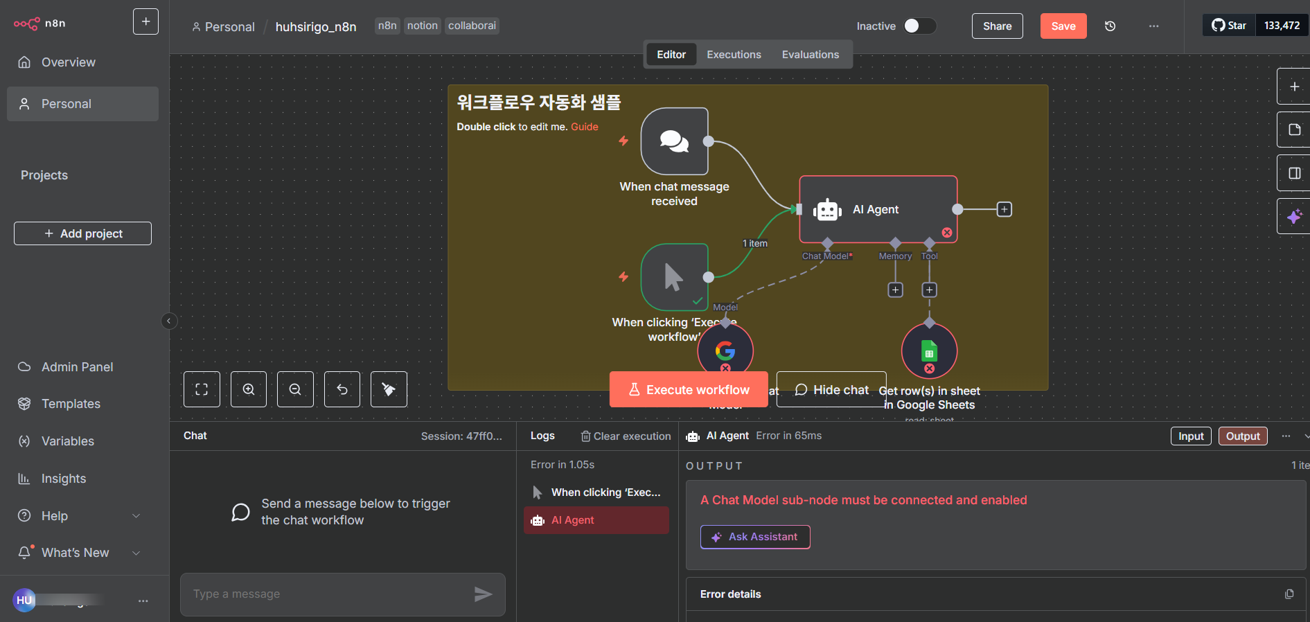Open the workflow history icon
Screen dimensions: 1310x622
[x=1110, y=26]
